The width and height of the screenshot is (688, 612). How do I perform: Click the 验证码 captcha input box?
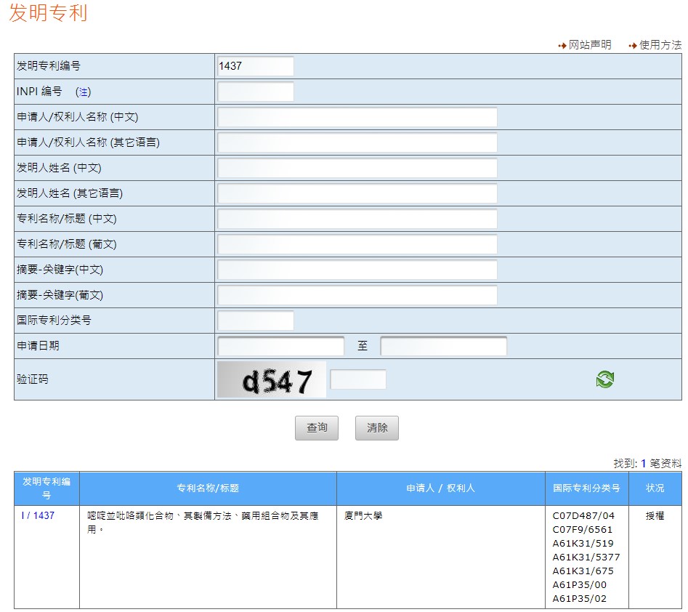pyautogui.click(x=358, y=379)
